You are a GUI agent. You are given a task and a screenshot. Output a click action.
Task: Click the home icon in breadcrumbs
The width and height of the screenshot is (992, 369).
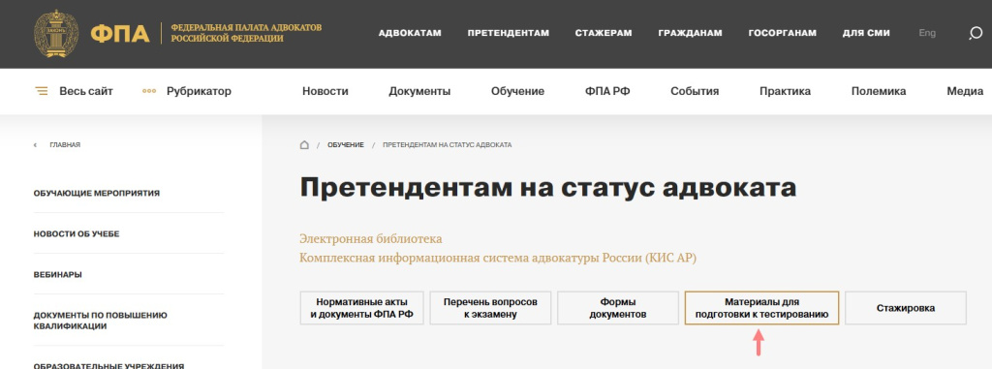304,145
